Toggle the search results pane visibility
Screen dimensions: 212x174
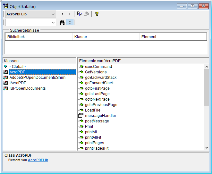[70, 22]
